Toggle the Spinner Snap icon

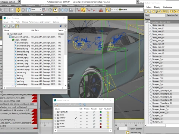[93, 10]
